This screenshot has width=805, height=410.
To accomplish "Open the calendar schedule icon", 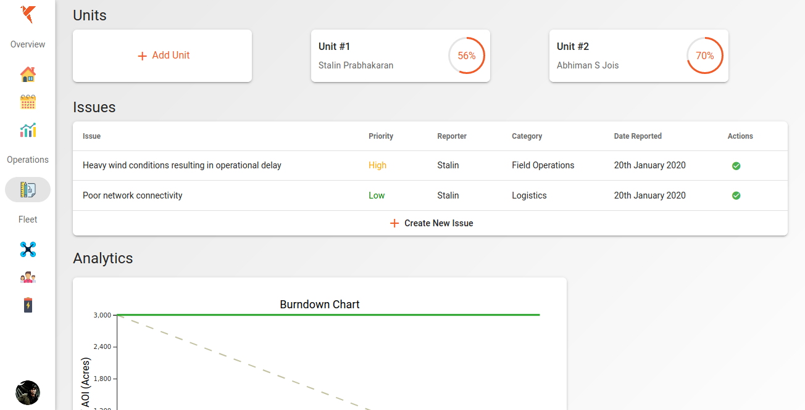I will pos(28,102).
